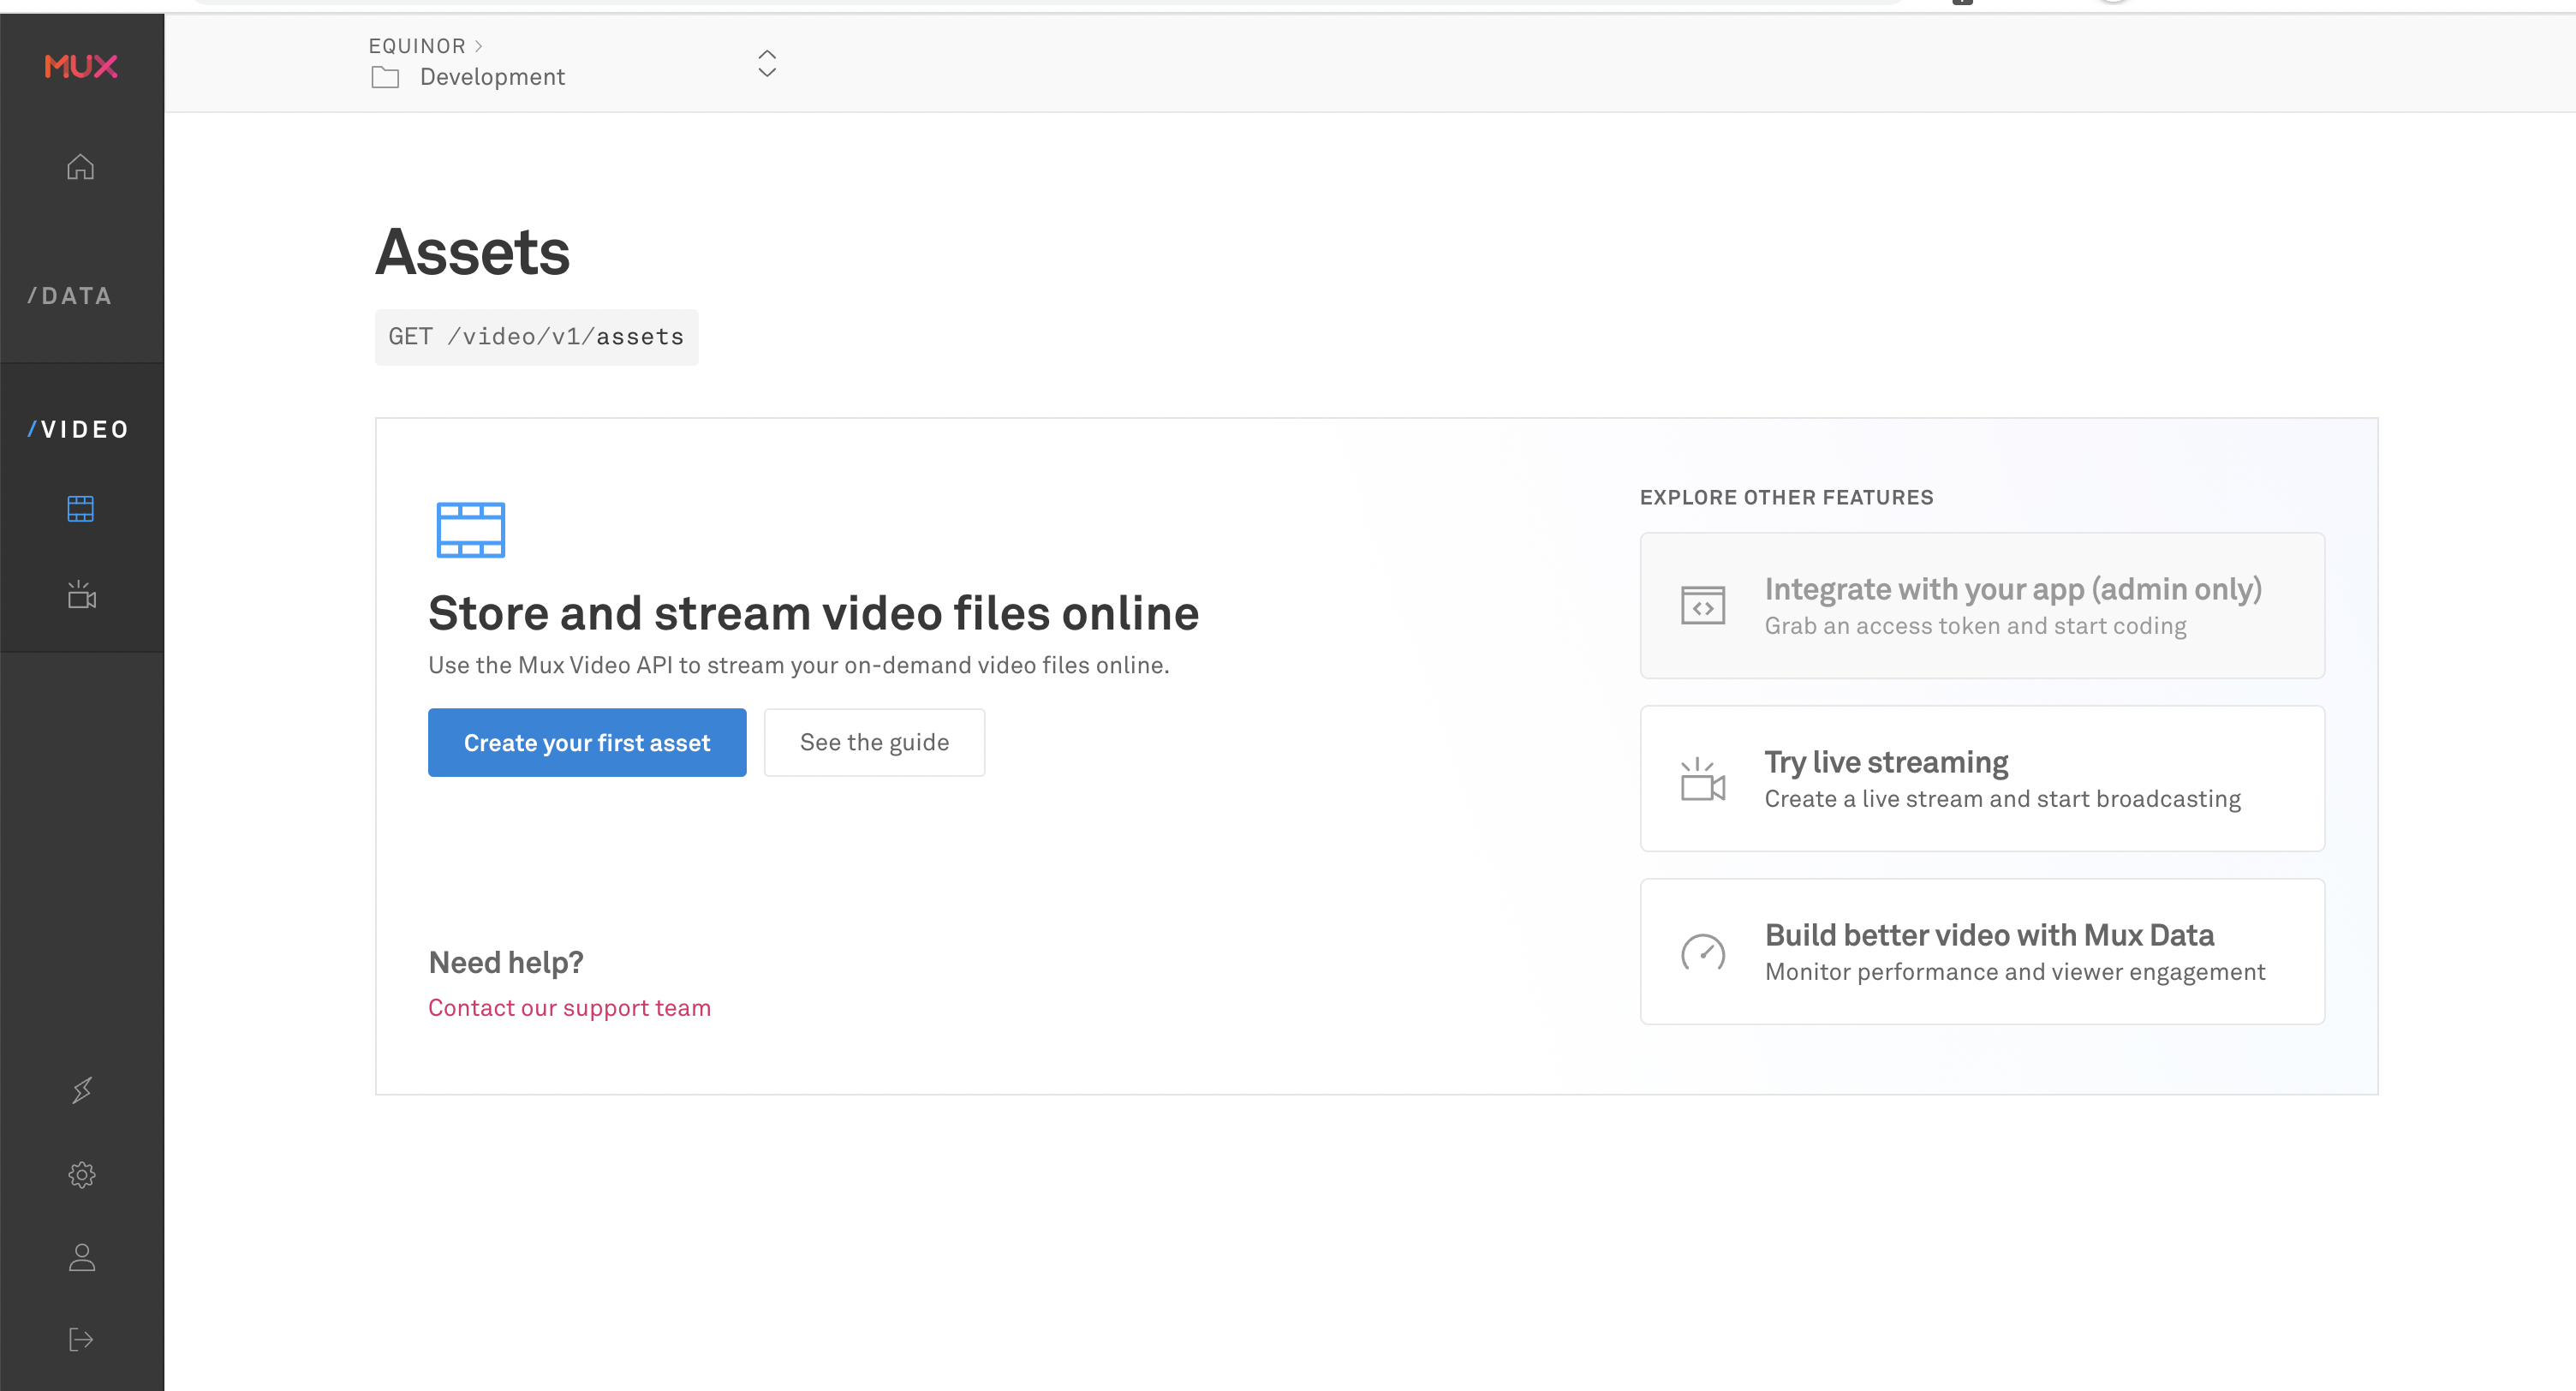Click the See the guide button

(874, 743)
